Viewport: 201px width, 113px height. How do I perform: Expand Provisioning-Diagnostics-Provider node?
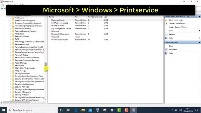coord(10,26)
